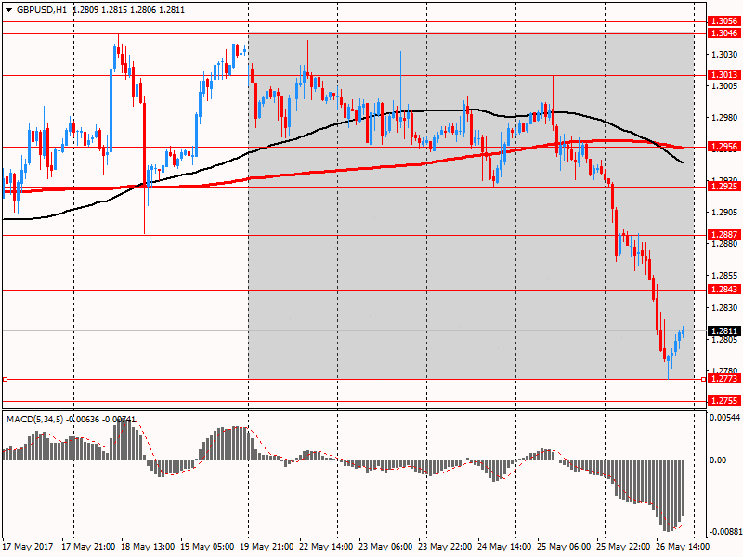Image resolution: width=743 pixels, height=557 pixels.
Task: Click the 22 May 14:00 time label
Action: pyautogui.click(x=326, y=546)
